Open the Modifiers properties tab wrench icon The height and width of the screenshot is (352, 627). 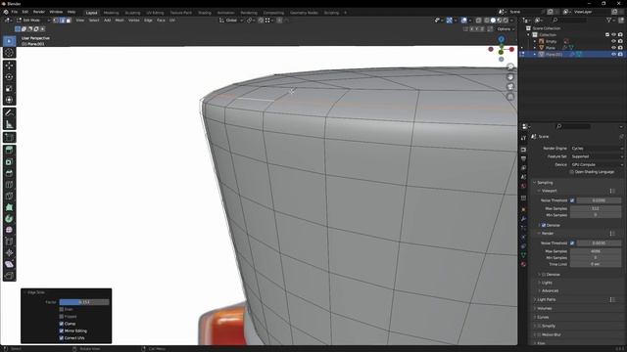(523, 219)
